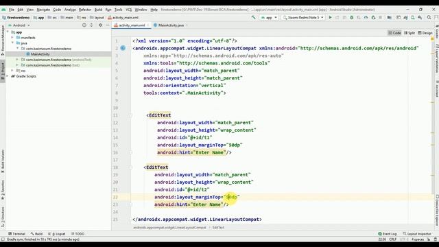
Task: Click the class gutter icon on line 2
Action: 123,48
